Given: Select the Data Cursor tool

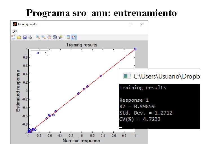Looking at the screenshot, I should (x=60, y=37).
